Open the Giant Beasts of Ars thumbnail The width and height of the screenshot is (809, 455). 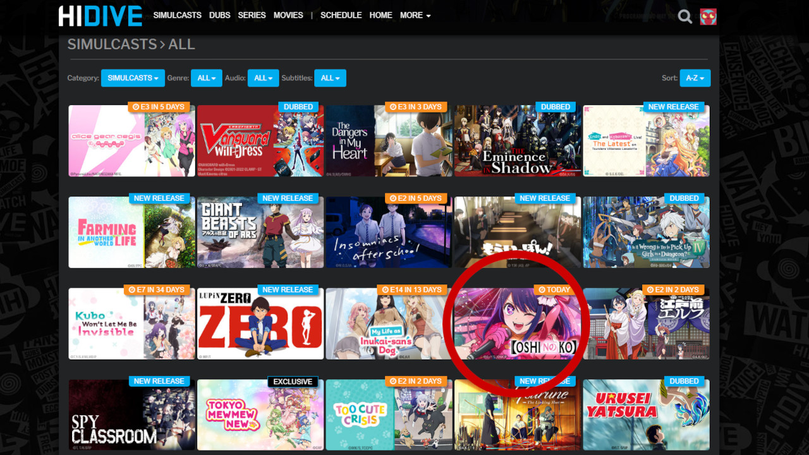(260, 232)
